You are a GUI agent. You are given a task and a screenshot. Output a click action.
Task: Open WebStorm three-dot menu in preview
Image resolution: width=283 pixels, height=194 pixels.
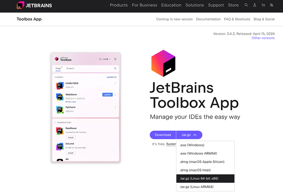click(x=115, y=95)
